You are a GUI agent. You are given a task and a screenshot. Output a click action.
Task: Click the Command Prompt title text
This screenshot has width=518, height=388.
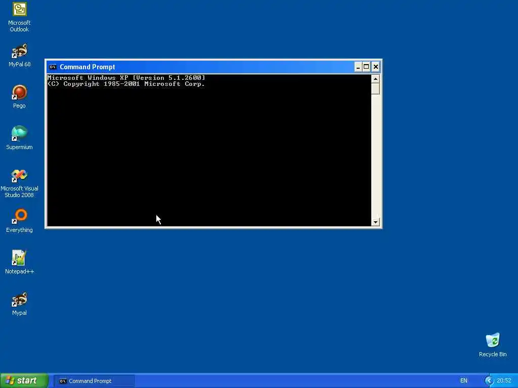pos(87,67)
